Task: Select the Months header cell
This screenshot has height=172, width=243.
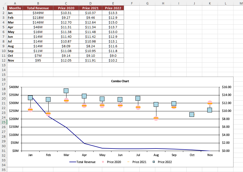Action: coord(15,8)
